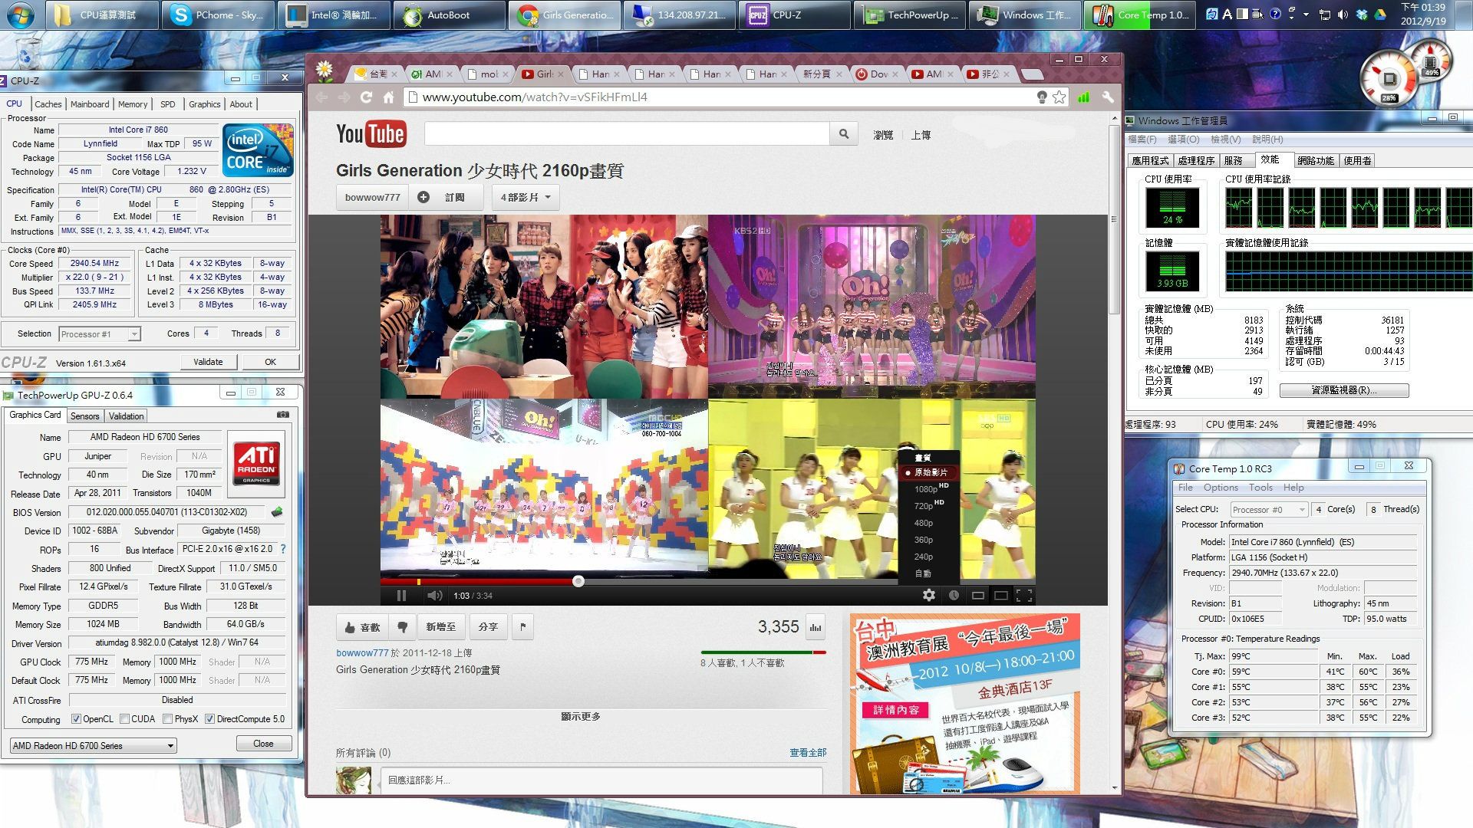This screenshot has width=1473, height=828.
Task: Click the comment reply text box
Action: tap(601, 780)
